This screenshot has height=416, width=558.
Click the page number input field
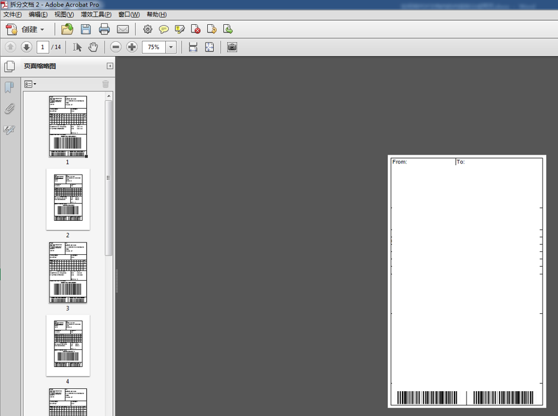coord(43,47)
